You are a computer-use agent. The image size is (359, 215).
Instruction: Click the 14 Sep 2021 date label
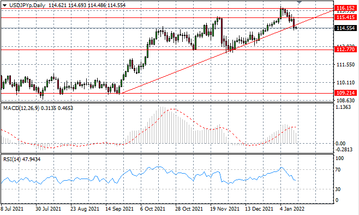[119, 209]
